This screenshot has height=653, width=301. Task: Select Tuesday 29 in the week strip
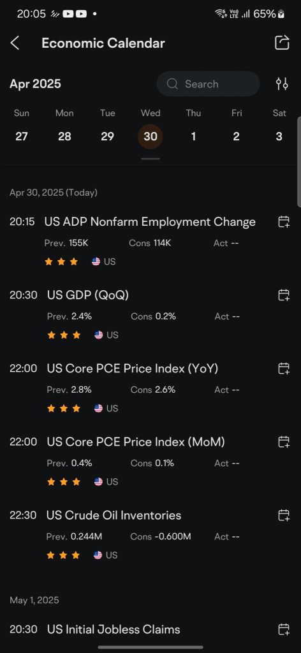(x=107, y=136)
